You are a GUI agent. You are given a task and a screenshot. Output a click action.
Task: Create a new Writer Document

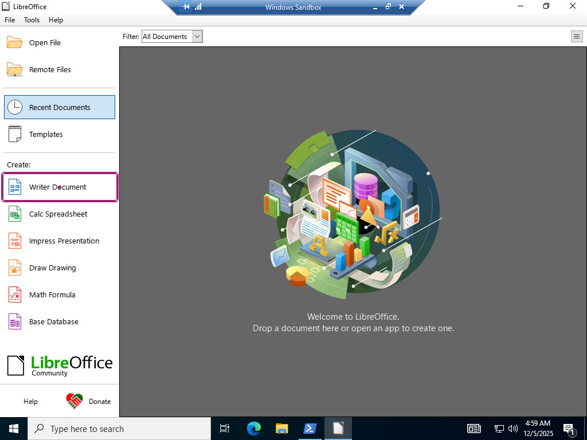click(x=57, y=187)
